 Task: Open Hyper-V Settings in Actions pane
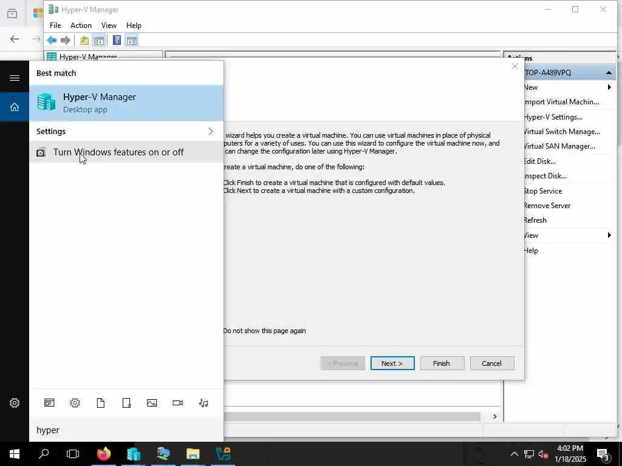pos(553,117)
